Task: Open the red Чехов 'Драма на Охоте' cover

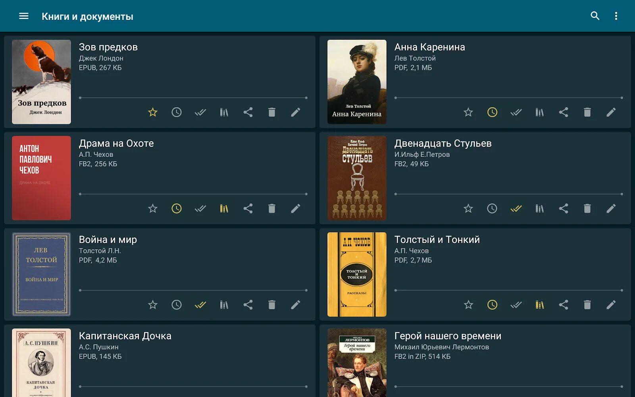Action: coord(41,178)
